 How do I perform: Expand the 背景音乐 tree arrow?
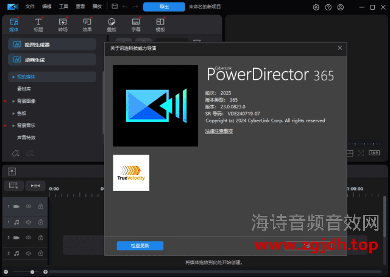13,125
